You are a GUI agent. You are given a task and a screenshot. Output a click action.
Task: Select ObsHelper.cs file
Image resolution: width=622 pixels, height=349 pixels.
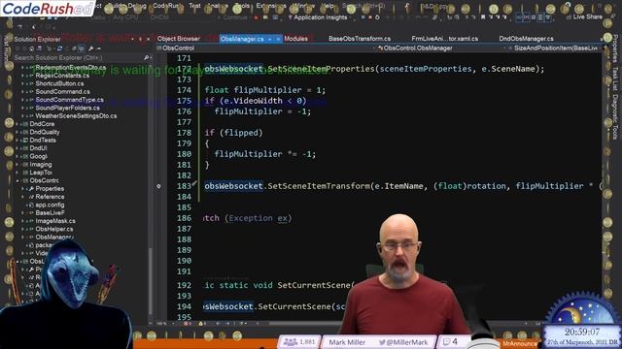click(x=54, y=229)
